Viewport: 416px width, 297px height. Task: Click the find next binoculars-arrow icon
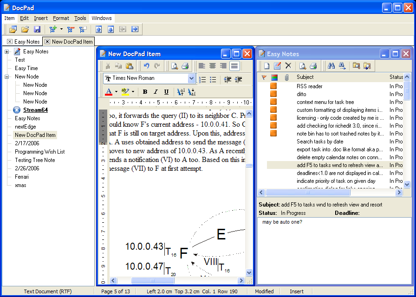pos(342,66)
